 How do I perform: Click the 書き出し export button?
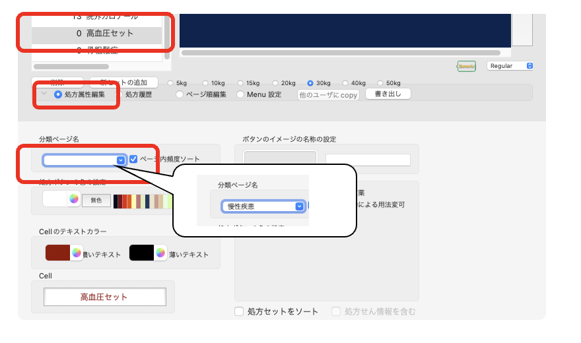coord(388,94)
